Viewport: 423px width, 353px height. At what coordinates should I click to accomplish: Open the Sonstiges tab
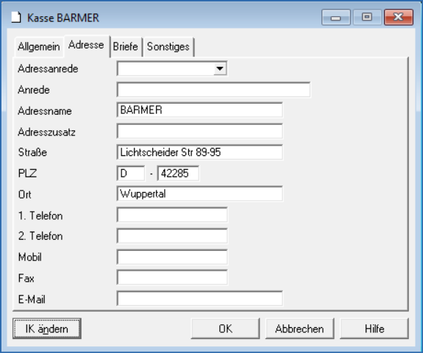point(168,46)
